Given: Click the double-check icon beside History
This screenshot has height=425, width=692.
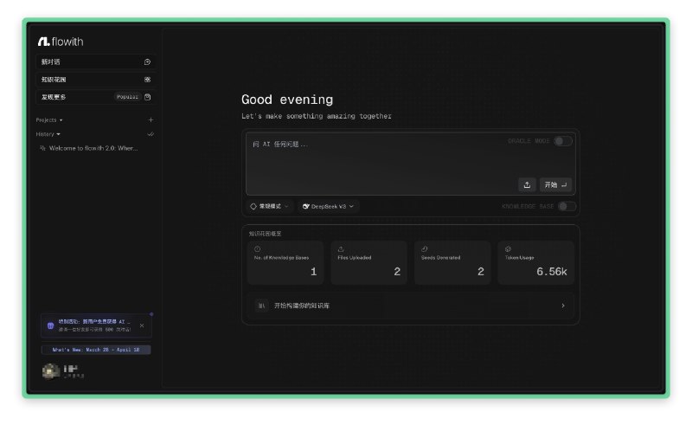Looking at the screenshot, I should pyautogui.click(x=151, y=134).
